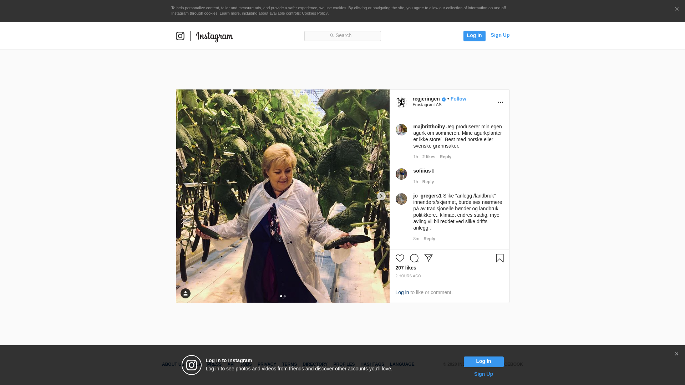Open the regjeringen profile avatar
The height and width of the screenshot is (385, 685).
pos(401,102)
